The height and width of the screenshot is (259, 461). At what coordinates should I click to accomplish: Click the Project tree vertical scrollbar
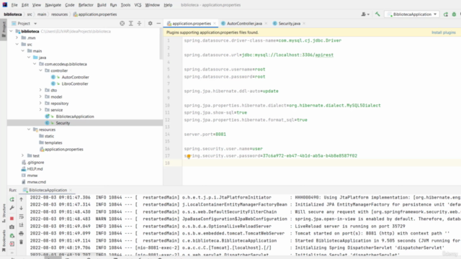pos(161,44)
